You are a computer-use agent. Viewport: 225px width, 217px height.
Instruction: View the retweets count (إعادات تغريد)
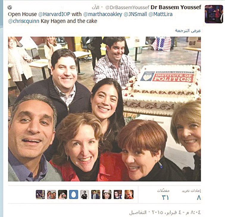tap(191, 194)
